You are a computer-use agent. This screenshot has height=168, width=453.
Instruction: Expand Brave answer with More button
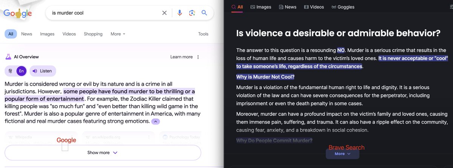click(342, 154)
